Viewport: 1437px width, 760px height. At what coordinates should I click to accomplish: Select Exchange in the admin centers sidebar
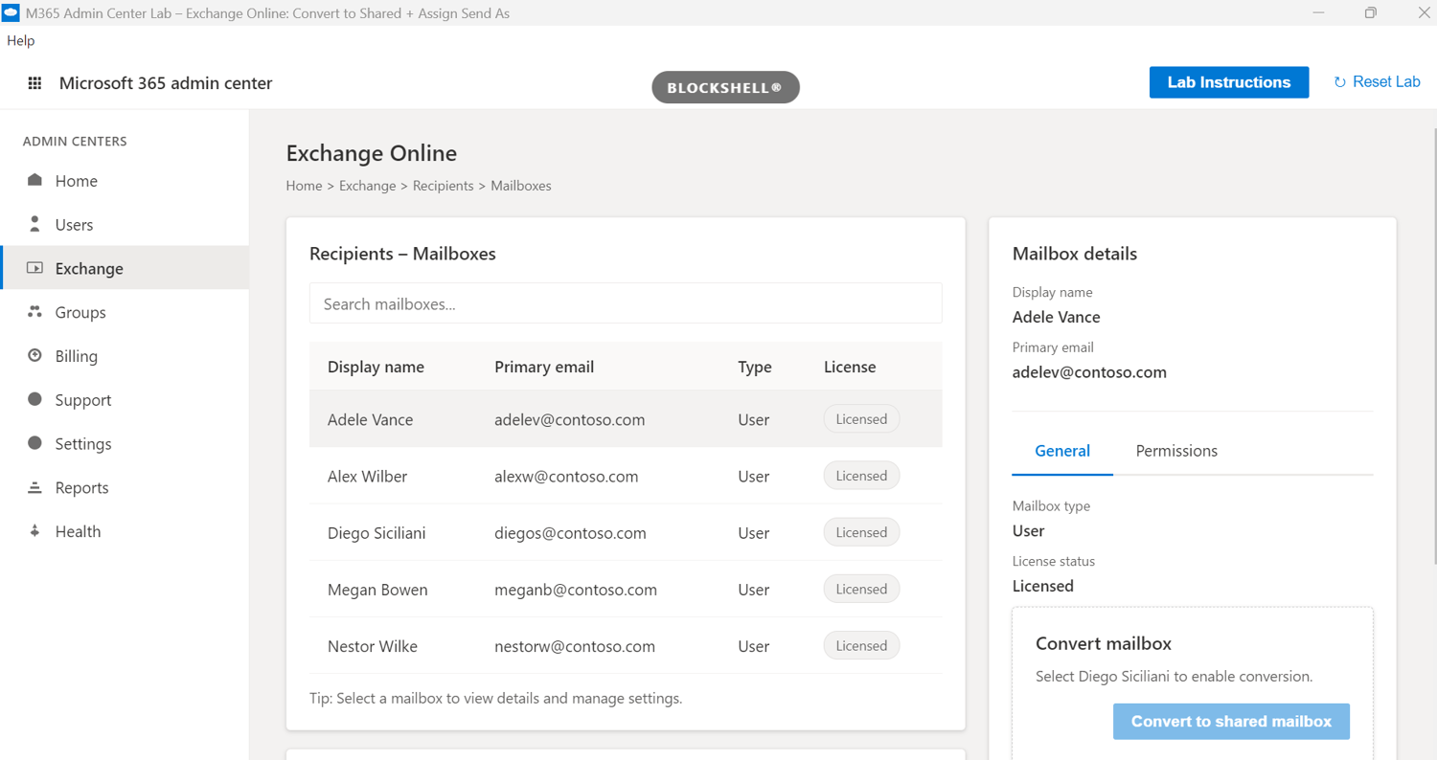coord(89,268)
